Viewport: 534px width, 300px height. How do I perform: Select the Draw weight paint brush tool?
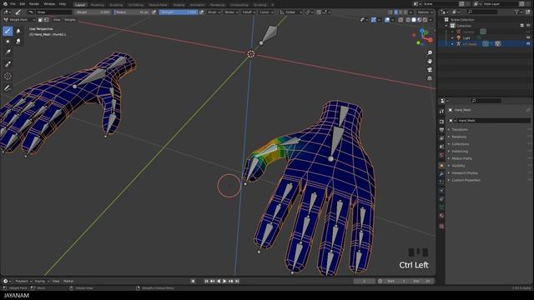pos(8,31)
